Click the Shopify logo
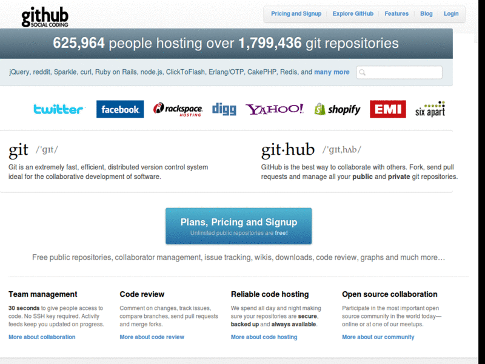 pos(336,109)
